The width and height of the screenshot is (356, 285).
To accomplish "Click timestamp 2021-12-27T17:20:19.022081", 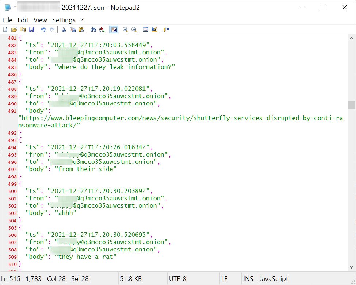I will coord(98,89).
